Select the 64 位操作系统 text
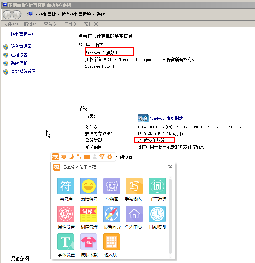The height and width of the screenshot is (263, 255). (151, 140)
